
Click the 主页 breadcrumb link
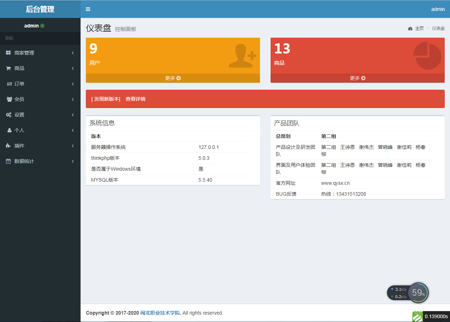419,29
